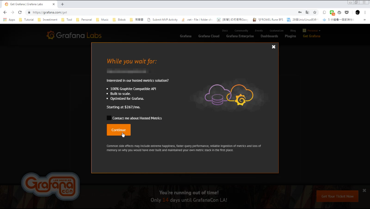The height and width of the screenshot is (209, 370).
Task: Click the site lock security icon
Action: coord(29,12)
